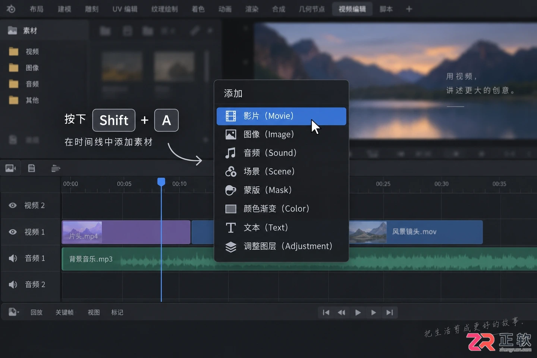Mute the 音频 2 track speaker

[13, 285]
